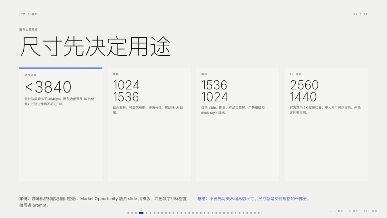Click the 'B 静态' shortcut hint

pyautogui.click(x=353, y=211)
